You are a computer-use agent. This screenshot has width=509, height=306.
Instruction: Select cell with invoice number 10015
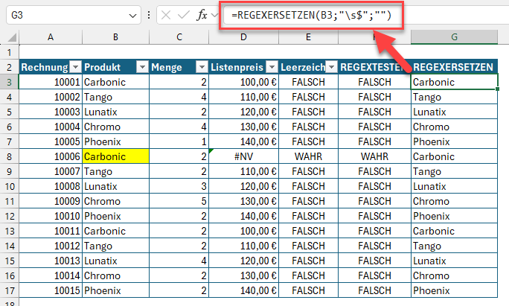(x=50, y=290)
